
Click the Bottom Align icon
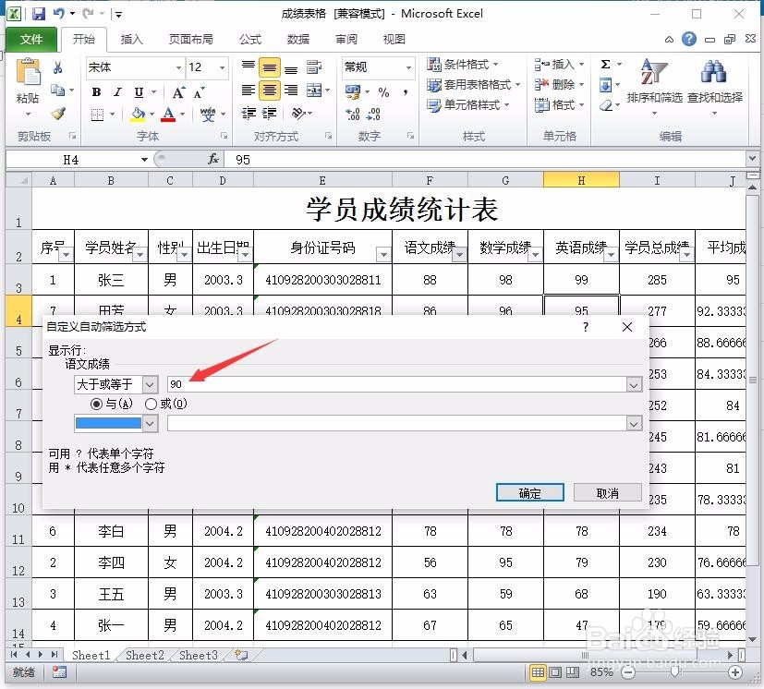click(291, 67)
